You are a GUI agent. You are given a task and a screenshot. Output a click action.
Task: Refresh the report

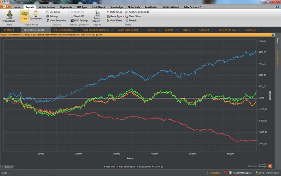coord(131,20)
